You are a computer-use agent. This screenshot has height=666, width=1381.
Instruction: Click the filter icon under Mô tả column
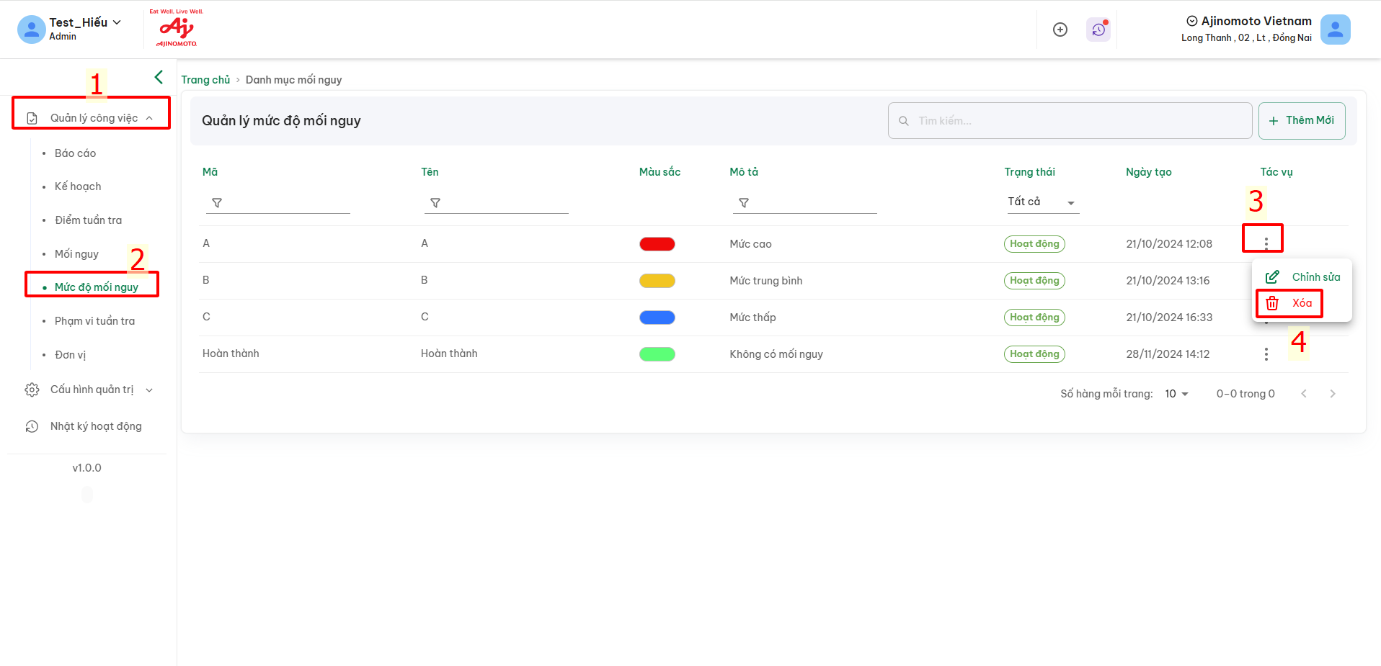(x=744, y=203)
